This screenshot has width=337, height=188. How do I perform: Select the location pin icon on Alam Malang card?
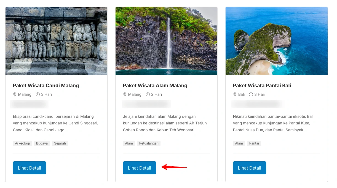pyautogui.click(x=125, y=94)
